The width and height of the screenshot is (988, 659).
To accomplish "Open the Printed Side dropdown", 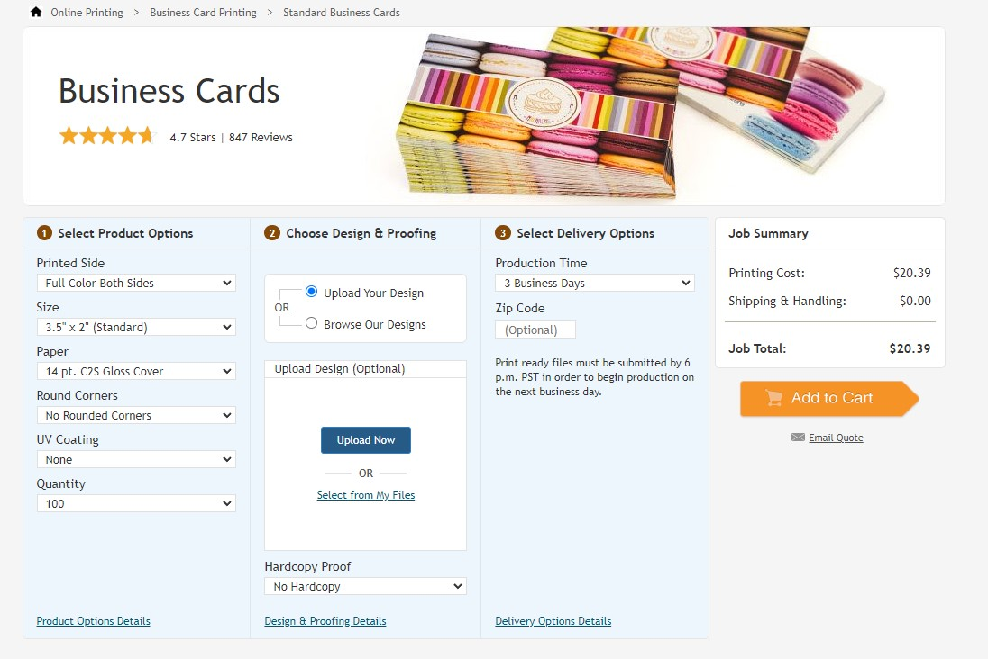I will (136, 283).
